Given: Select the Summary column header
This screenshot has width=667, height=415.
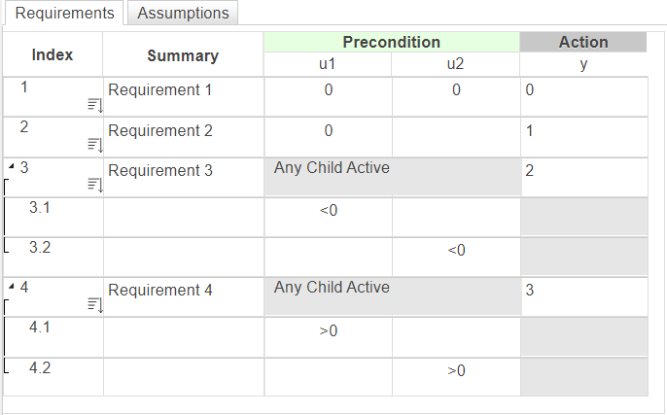Looking at the screenshot, I should (x=182, y=55).
